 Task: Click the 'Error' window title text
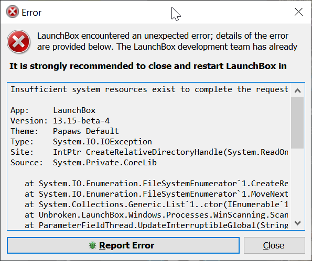click(x=31, y=13)
